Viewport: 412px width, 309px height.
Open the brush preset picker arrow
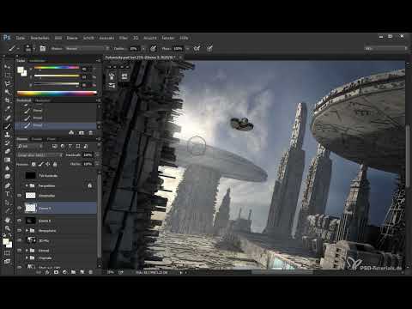coord(33,49)
